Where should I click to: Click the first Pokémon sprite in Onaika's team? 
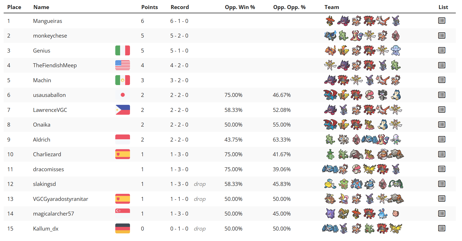[x=330, y=125]
